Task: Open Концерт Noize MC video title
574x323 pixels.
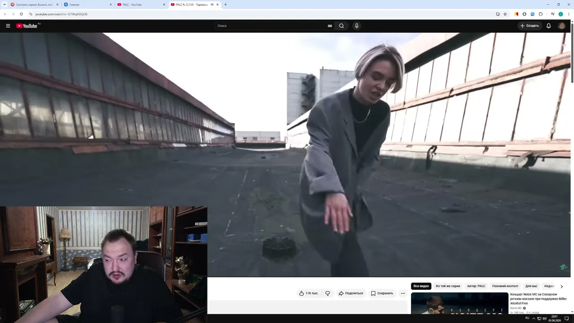Action: coord(538,299)
